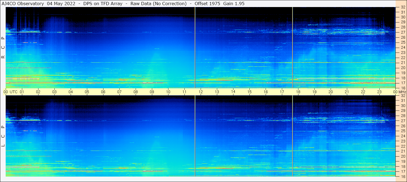407x182 pixels.
Task: Click the yellow marker near 11:40 in RCP panel
Action: [x=195, y=47]
